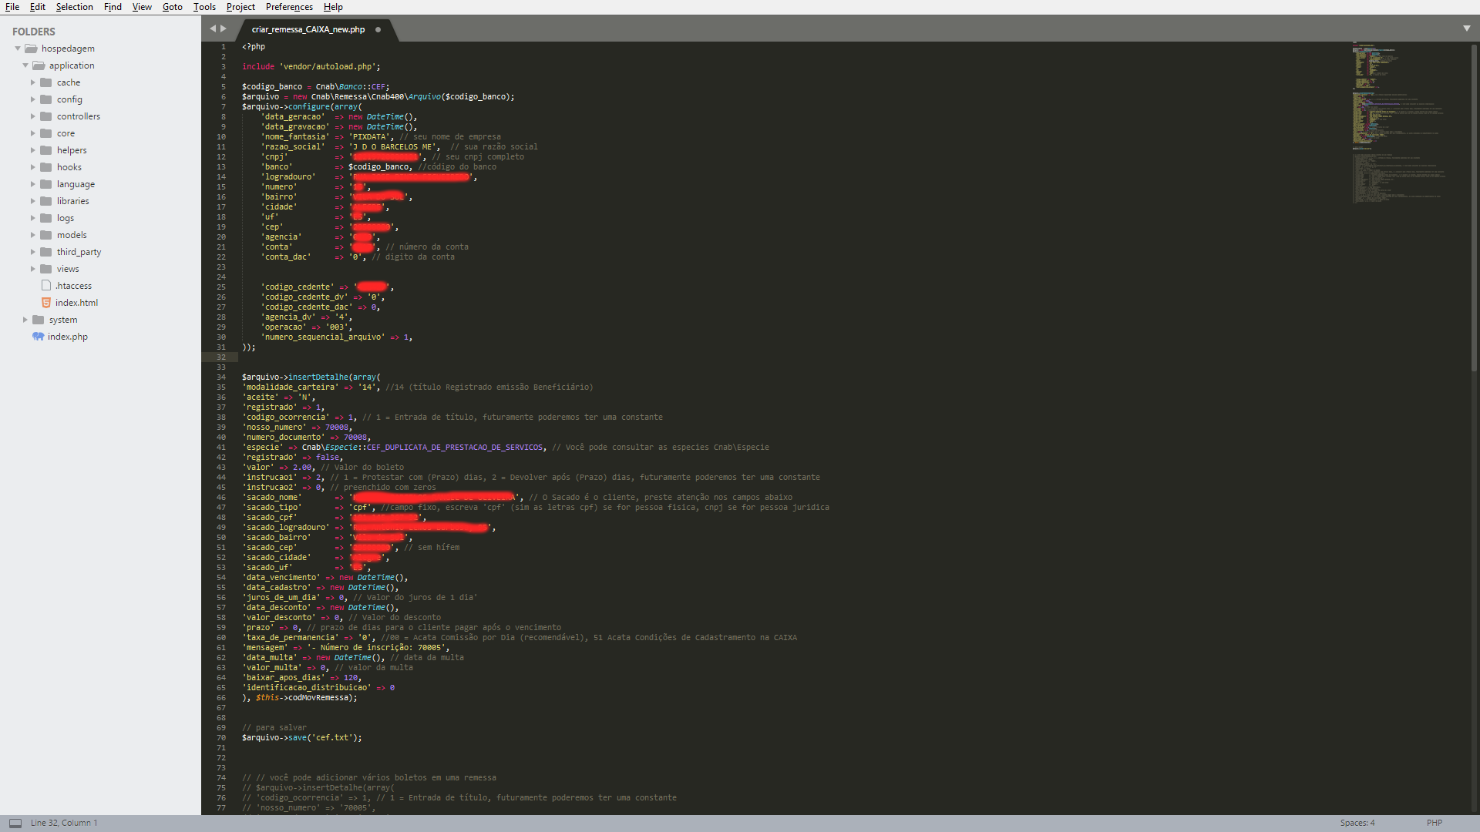1480x832 pixels.
Task: Click the index.php elephant icon
Action: pyautogui.click(x=38, y=337)
